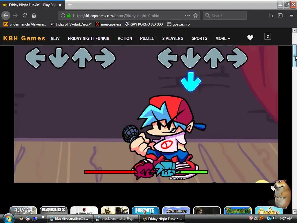The image size is (297, 223).
Task: Click player's right arrow receptor
Action: (237, 58)
